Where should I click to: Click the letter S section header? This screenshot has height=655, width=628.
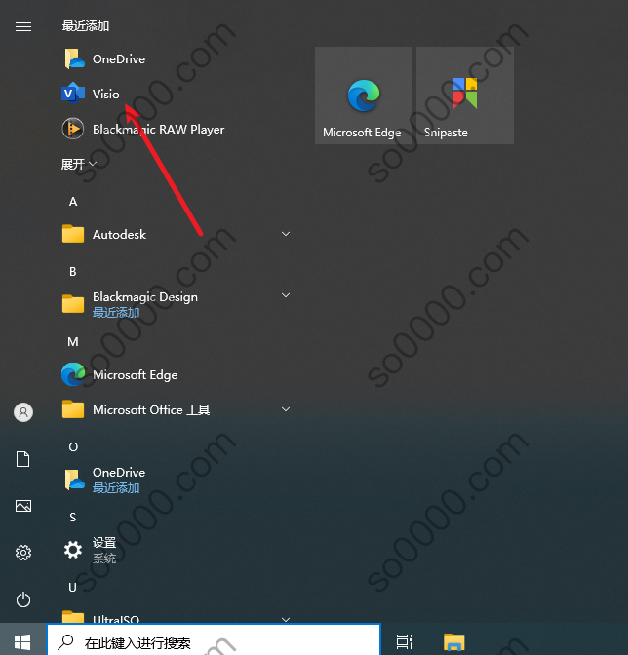tap(73, 518)
